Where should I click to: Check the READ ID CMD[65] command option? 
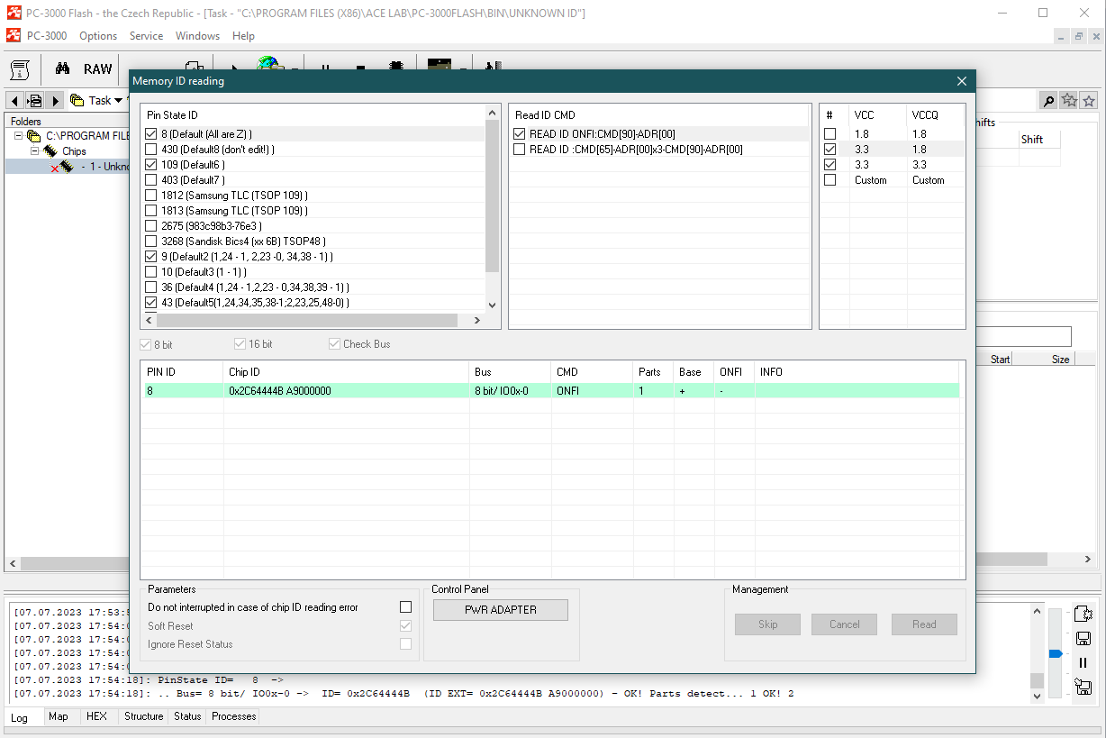519,150
